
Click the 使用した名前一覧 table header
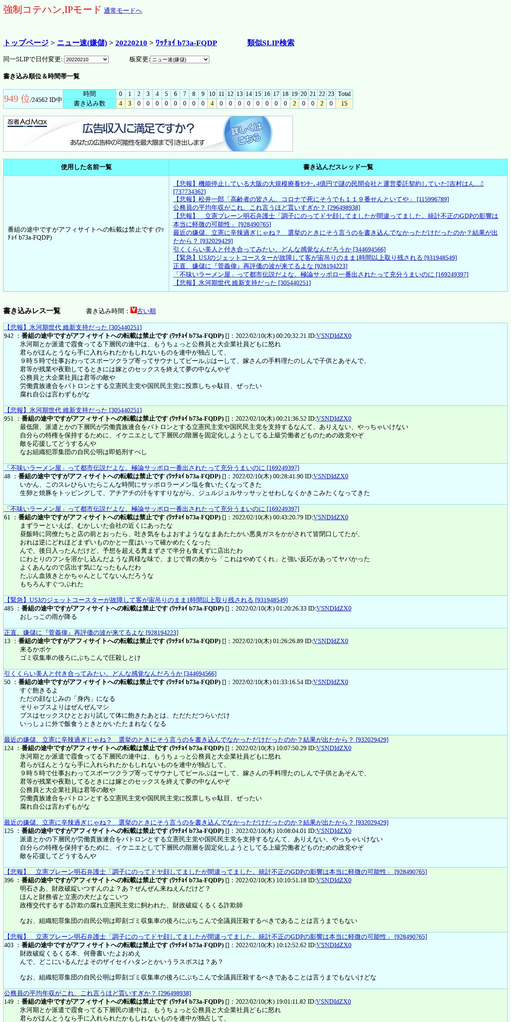click(x=86, y=167)
